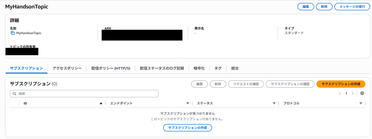Screen dimensions: 372x139
Task: Sort subscriptions by ステータス column arrow
Action: pyautogui.click(x=274, y=103)
